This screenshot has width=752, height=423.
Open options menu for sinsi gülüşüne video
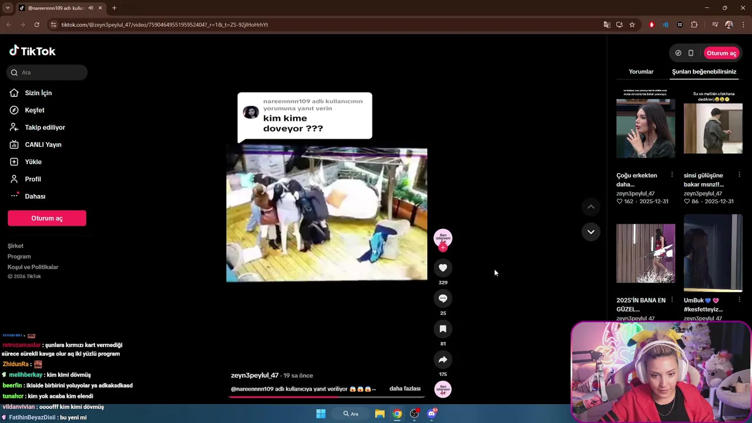(x=739, y=175)
